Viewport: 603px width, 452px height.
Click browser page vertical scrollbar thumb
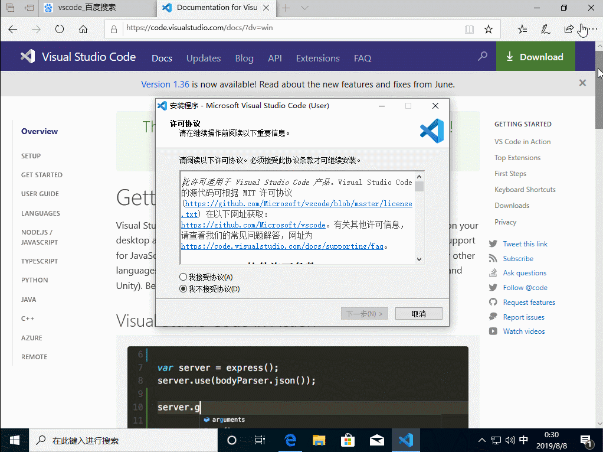tap(599, 90)
